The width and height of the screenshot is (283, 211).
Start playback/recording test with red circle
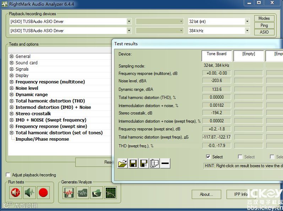click(x=43, y=193)
